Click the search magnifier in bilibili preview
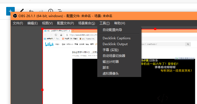Screen dimensions: 197x104 tap(188, 44)
